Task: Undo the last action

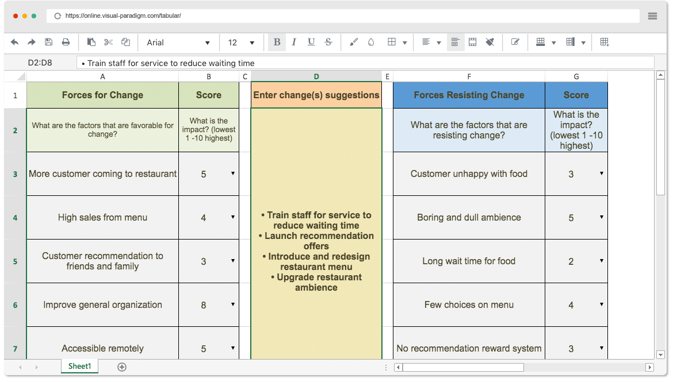Action: tap(14, 42)
